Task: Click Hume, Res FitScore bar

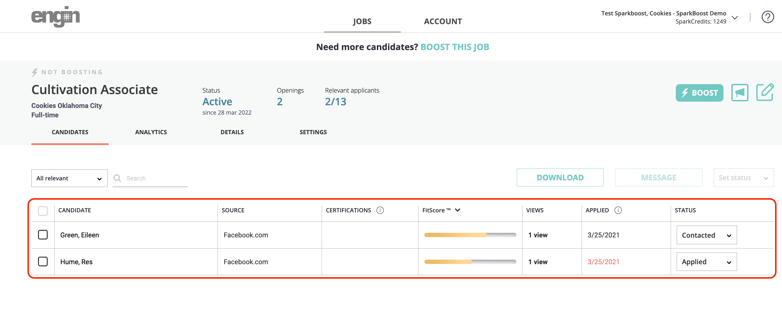Action: (x=470, y=262)
